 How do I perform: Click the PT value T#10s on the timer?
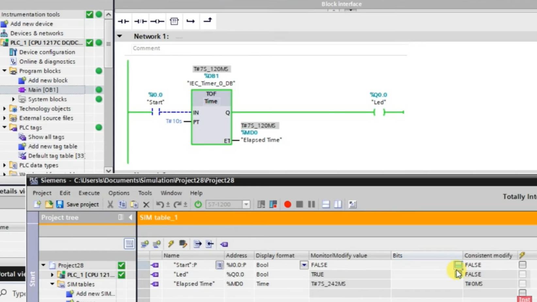click(173, 121)
